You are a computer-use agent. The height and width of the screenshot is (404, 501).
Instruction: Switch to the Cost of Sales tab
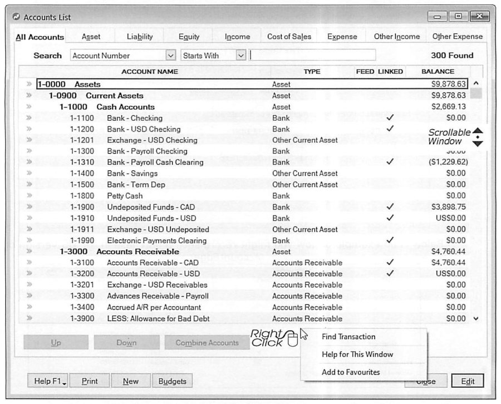(x=289, y=37)
